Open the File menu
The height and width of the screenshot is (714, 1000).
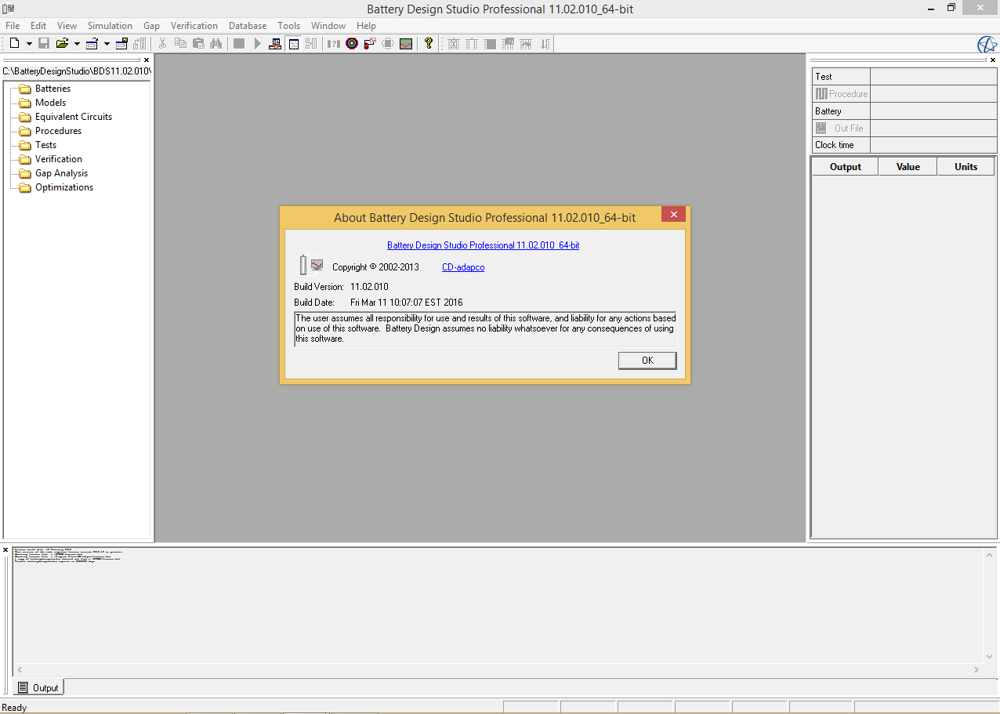point(13,26)
